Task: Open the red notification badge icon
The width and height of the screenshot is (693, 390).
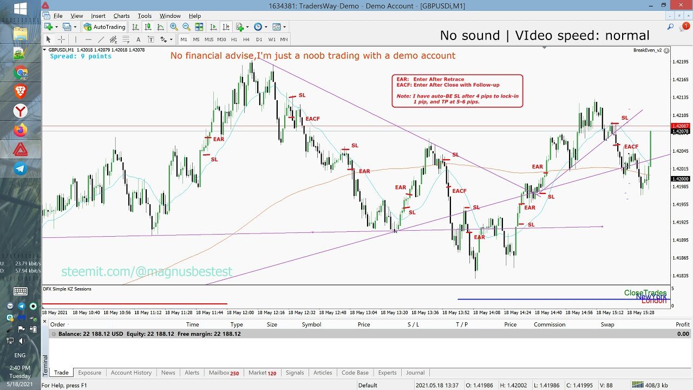Action: [x=685, y=26]
